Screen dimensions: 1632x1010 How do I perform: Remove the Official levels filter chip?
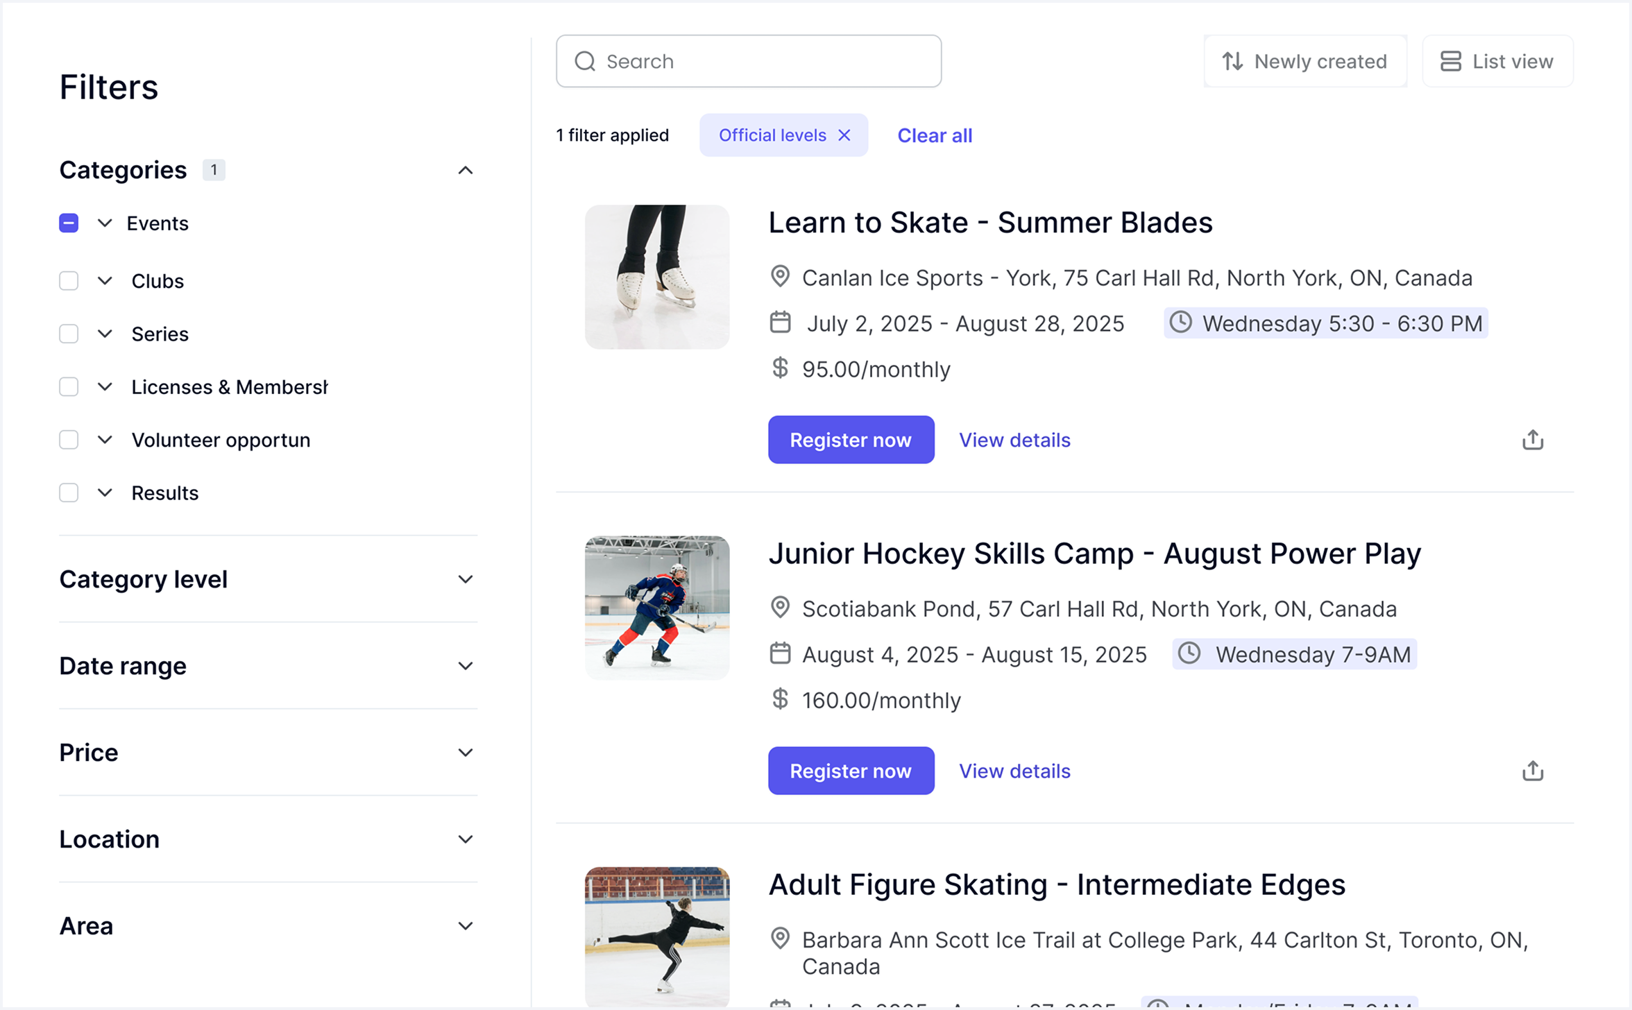(x=844, y=135)
